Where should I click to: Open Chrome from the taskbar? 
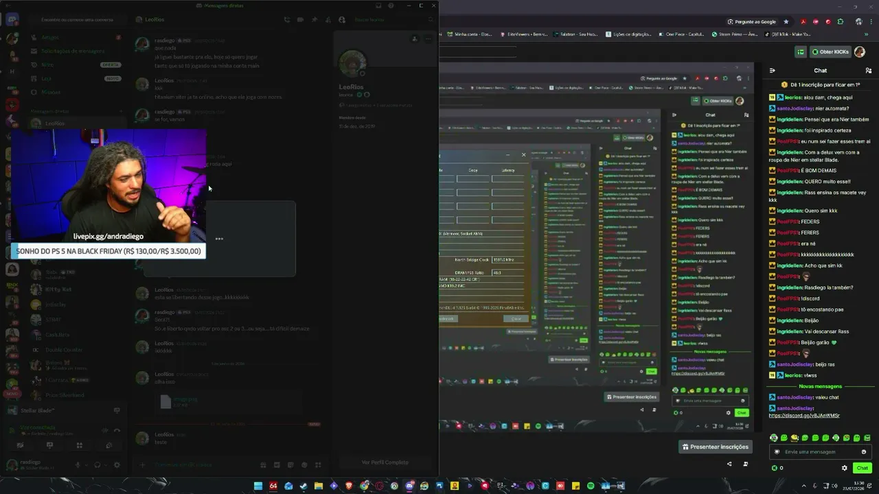pyautogui.click(x=364, y=486)
